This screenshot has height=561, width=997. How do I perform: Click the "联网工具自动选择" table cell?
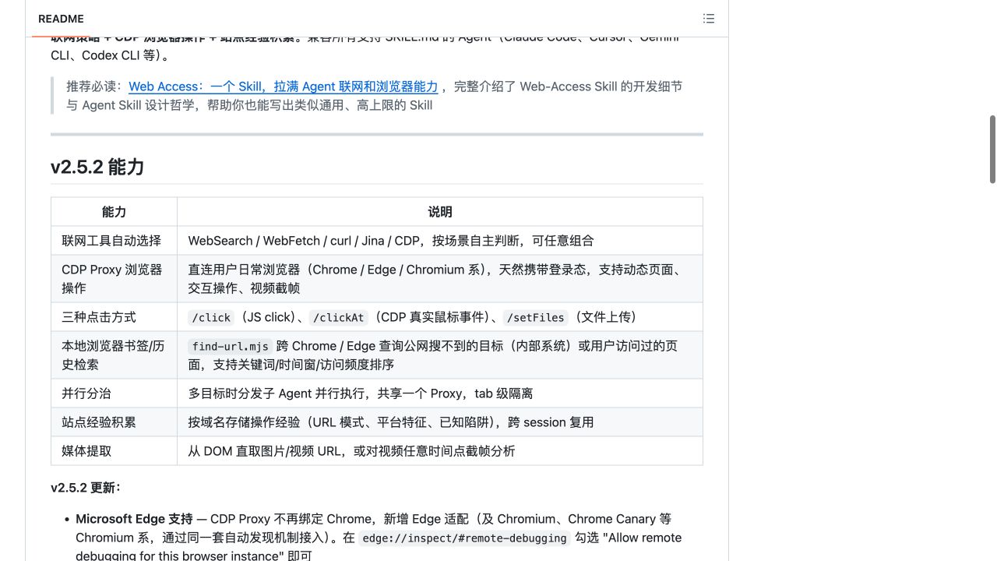pyautogui.click(x=114, y=241)
